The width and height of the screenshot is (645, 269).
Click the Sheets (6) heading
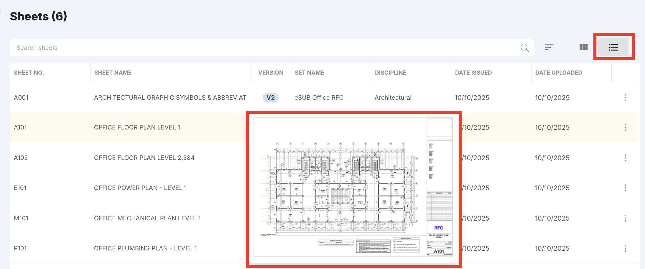point(38,16)
